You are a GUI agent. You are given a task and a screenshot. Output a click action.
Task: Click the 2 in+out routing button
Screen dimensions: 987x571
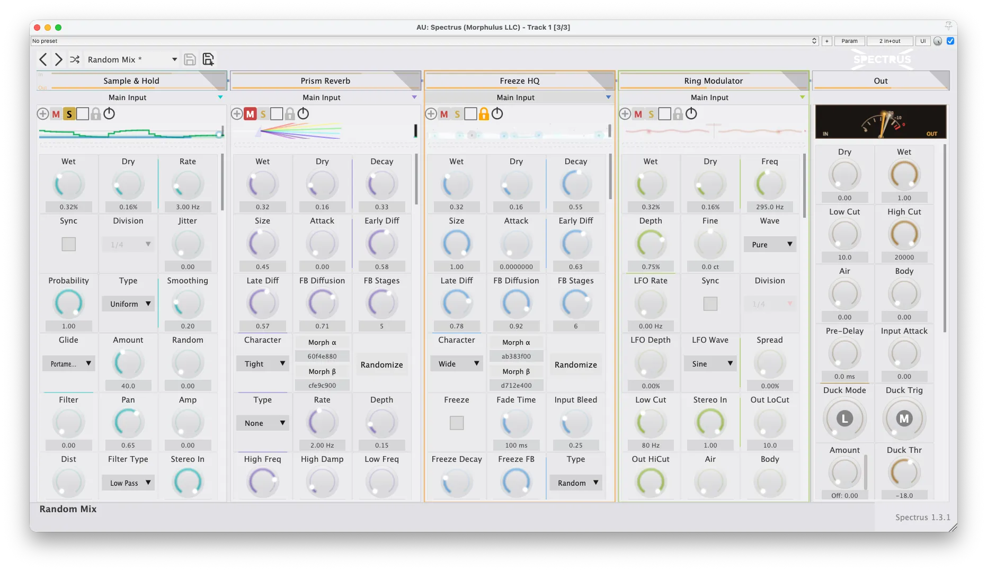coord(890,41)
